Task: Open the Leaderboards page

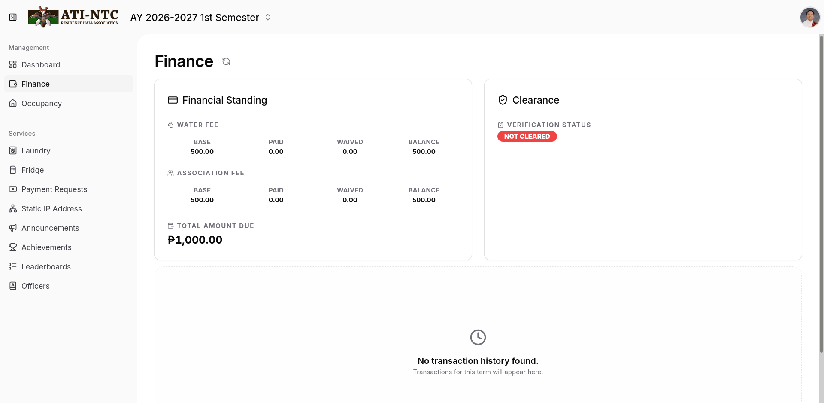Action: (69, 266)
